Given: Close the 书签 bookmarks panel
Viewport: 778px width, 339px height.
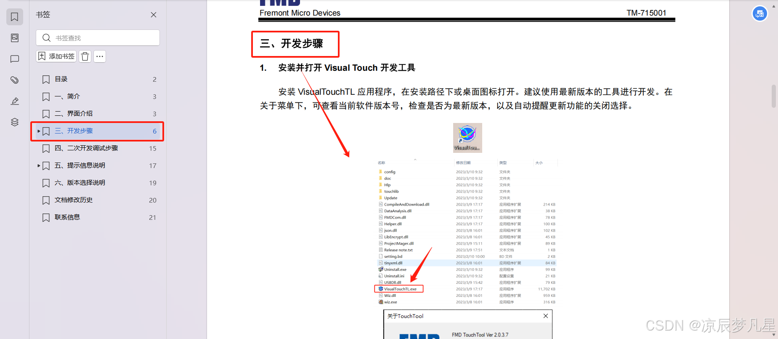Looking at the screenshot, I should tap(154, 15).
